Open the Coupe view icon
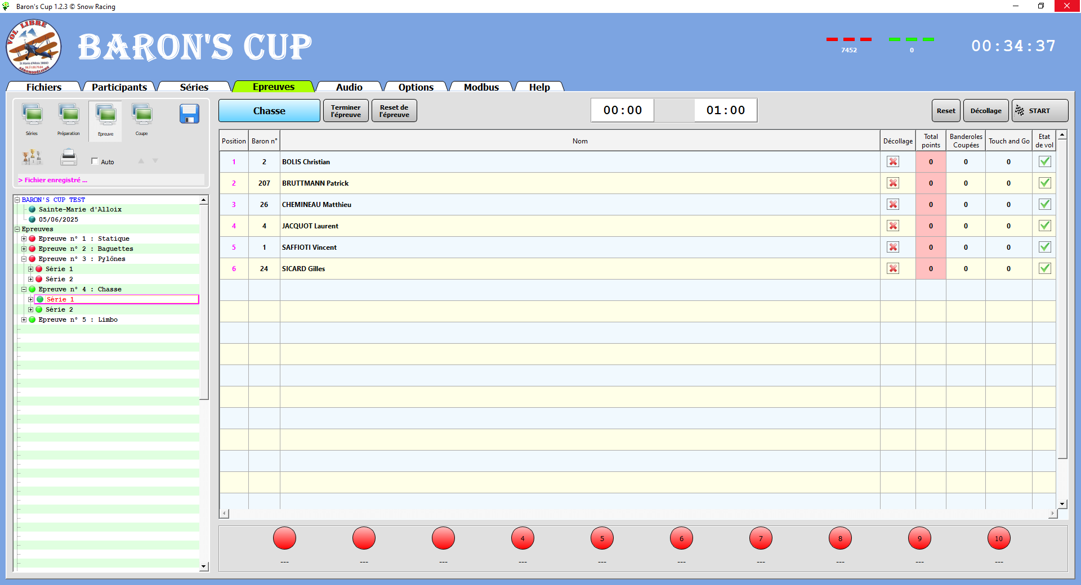This screenshot has width=1081, height=585. pos(141,115)
